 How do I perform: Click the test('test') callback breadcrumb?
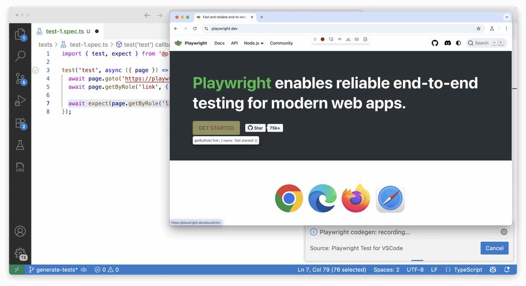[x=143, y=45]
